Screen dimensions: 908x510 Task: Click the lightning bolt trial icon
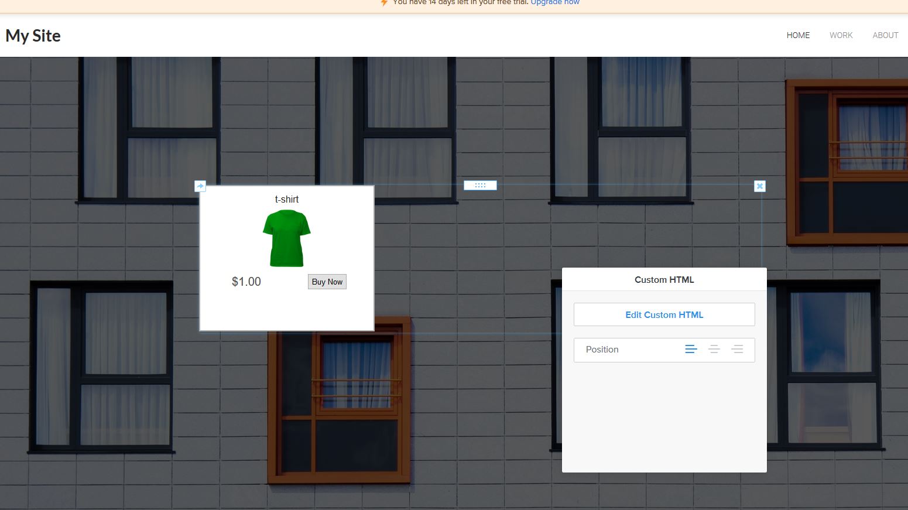384,3
